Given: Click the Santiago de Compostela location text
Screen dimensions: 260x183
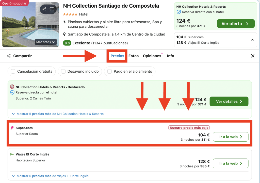Looking at the screenshot, I should (x=116, y=34).
